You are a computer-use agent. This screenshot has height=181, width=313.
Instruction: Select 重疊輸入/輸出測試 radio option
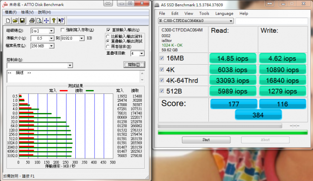tap(108, 41)
